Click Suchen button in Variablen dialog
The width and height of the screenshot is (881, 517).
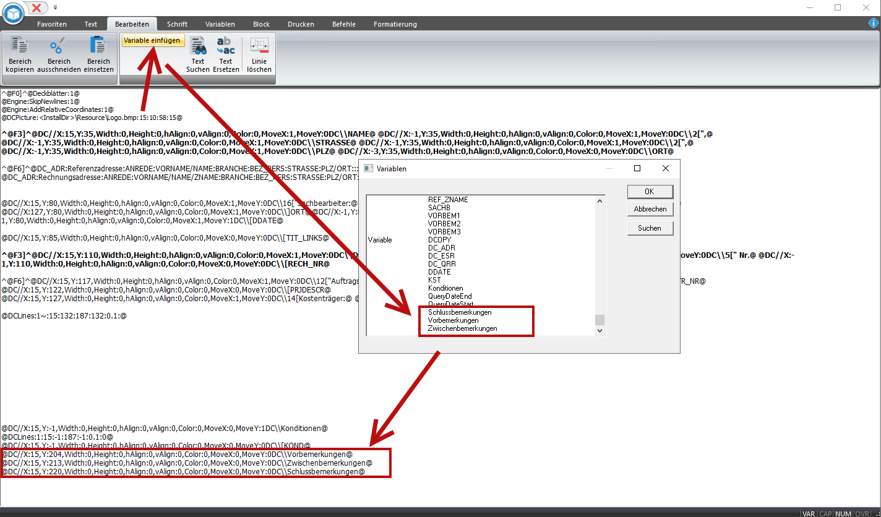pos(650,228)
